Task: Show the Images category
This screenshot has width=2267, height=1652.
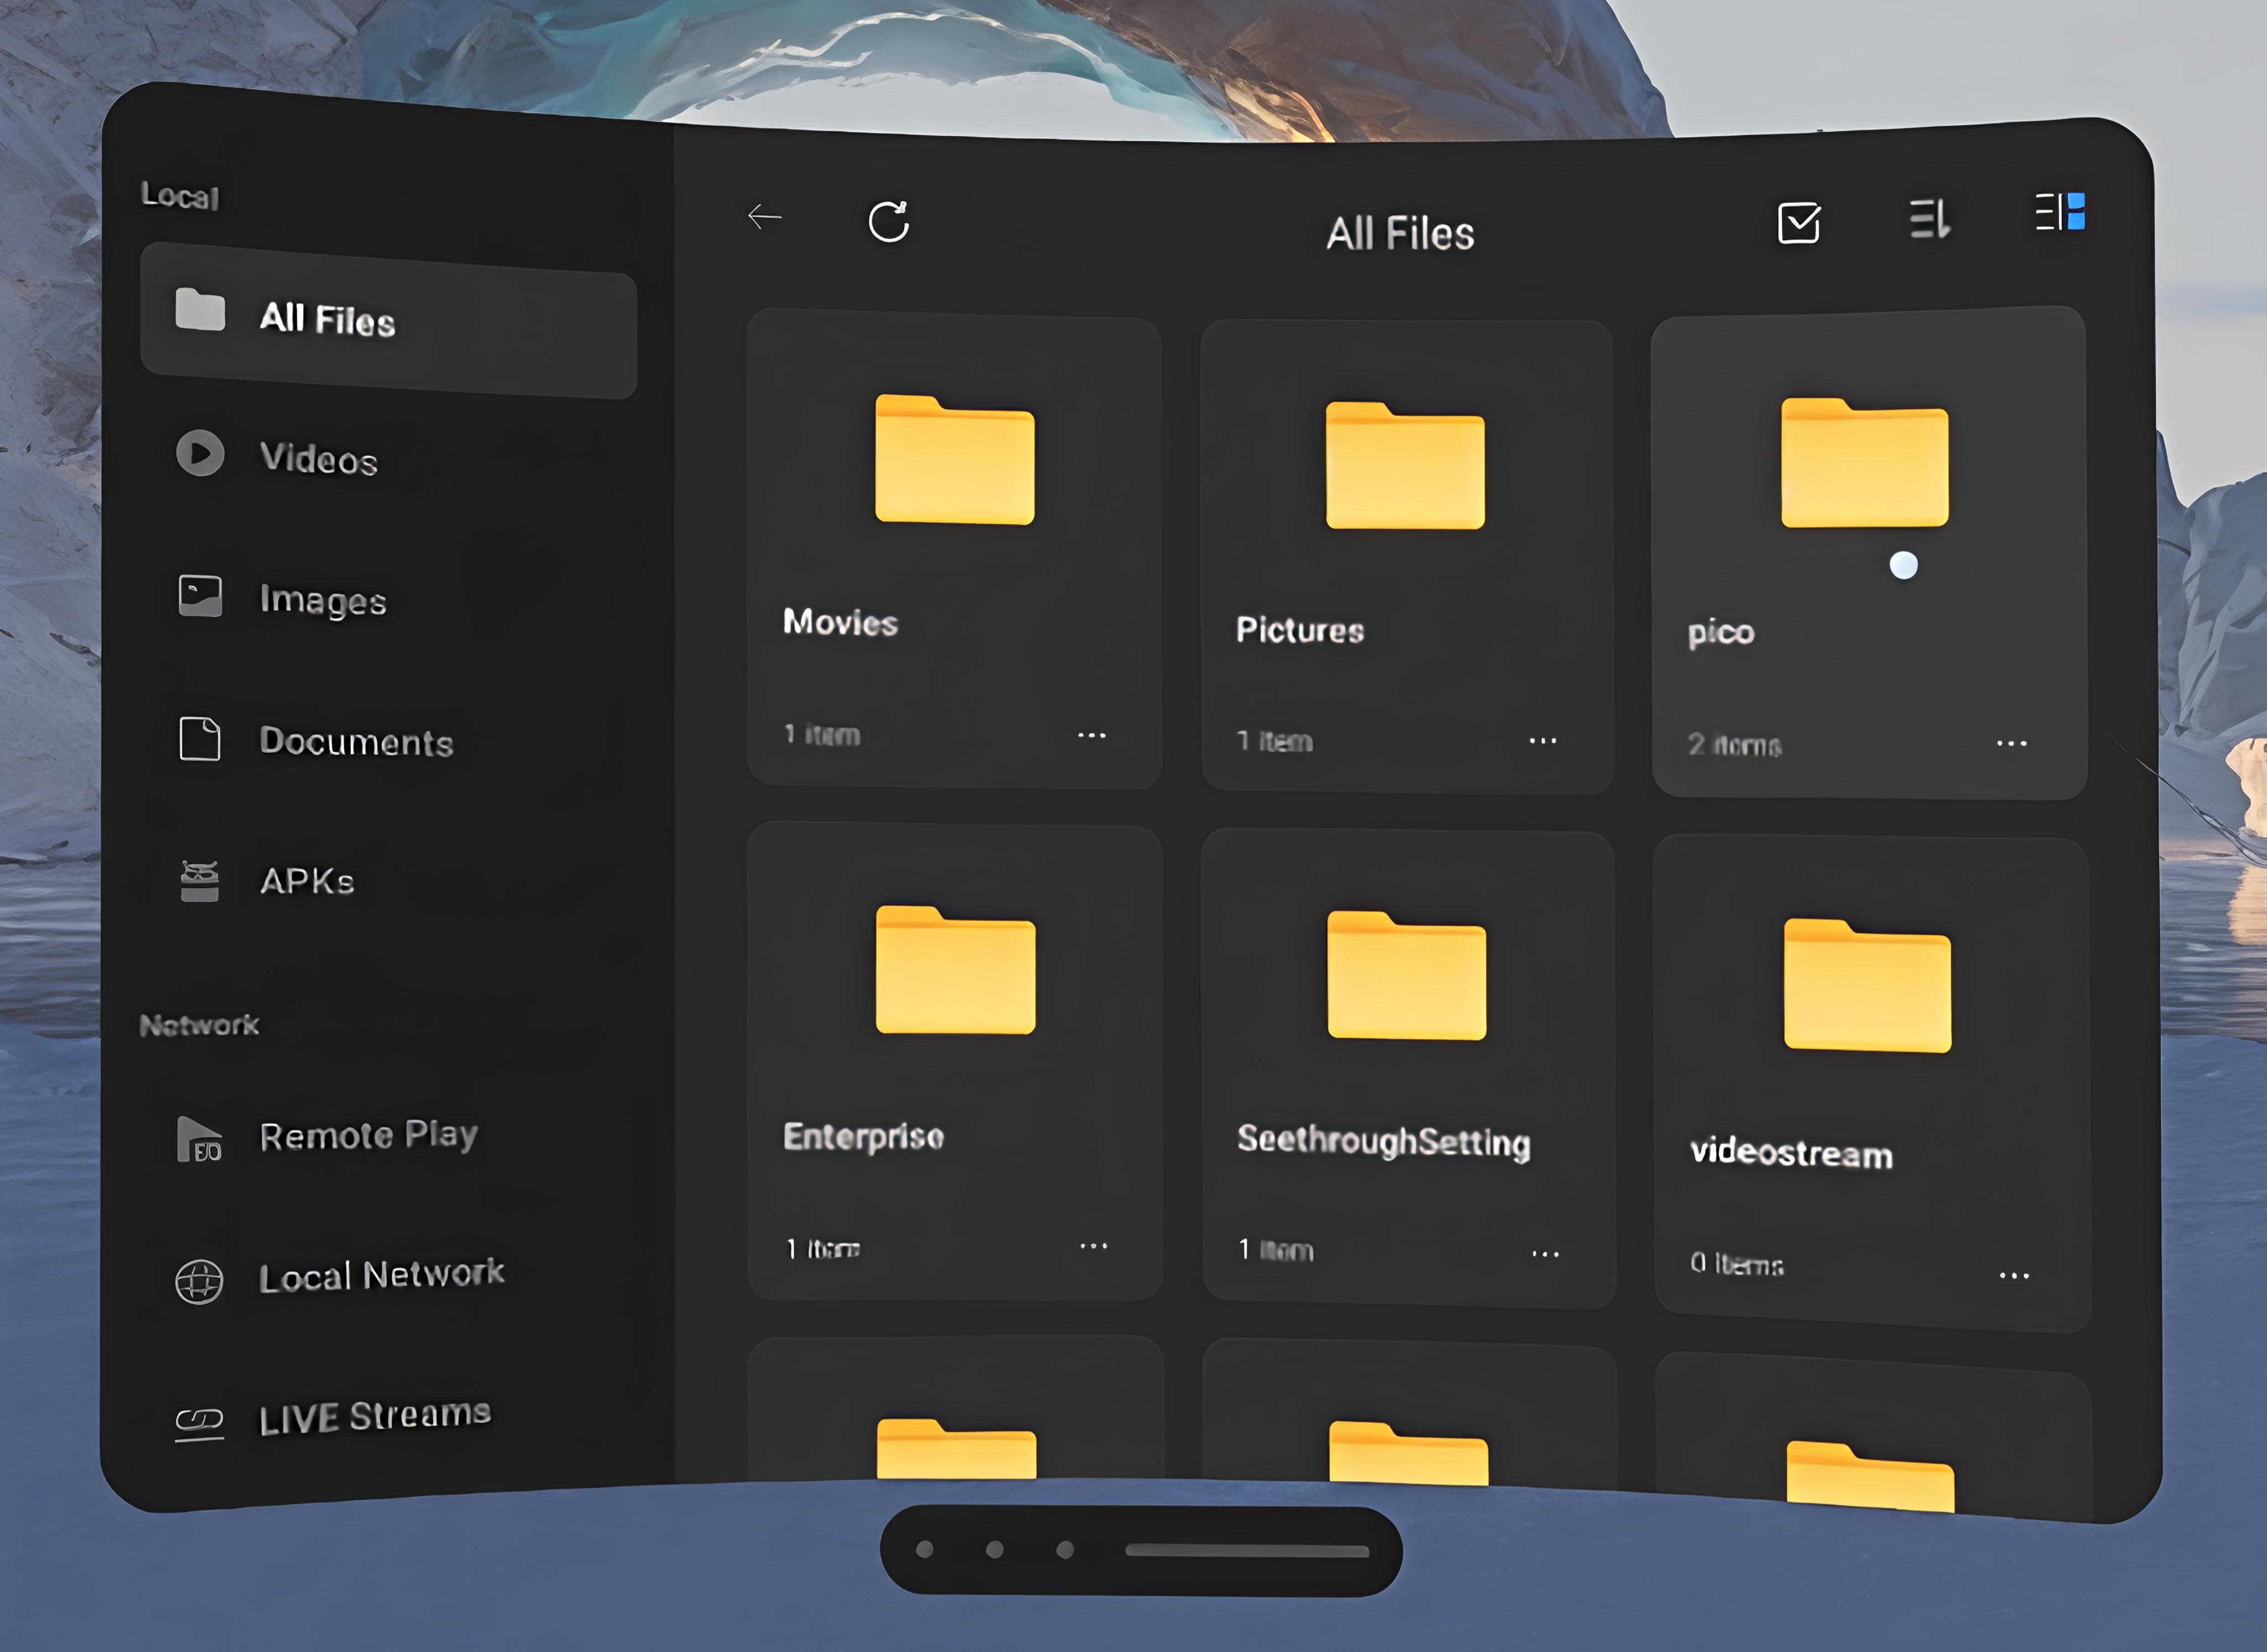Action: click(281, 598)
